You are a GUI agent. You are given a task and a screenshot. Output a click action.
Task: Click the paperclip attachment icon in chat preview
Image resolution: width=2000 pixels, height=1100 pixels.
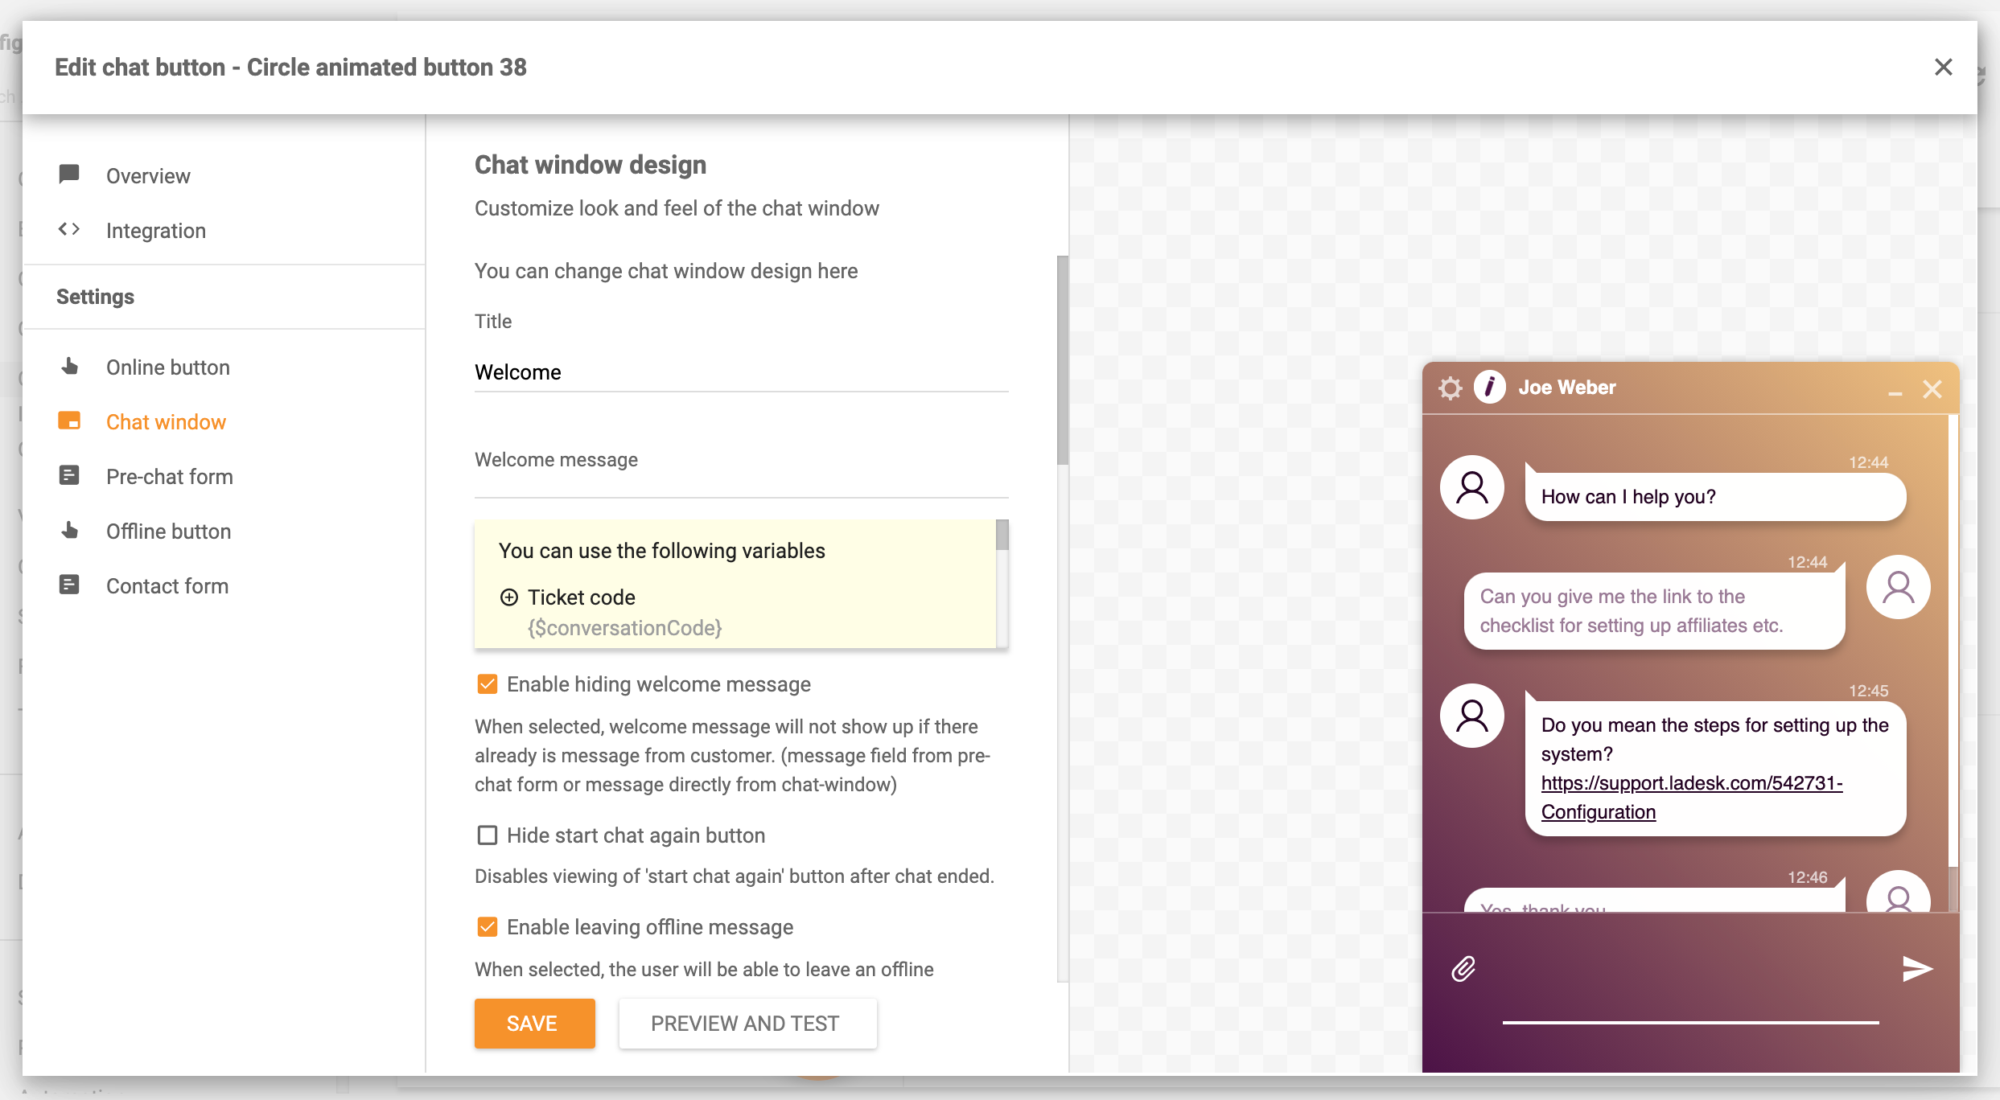coord(1466,968)
